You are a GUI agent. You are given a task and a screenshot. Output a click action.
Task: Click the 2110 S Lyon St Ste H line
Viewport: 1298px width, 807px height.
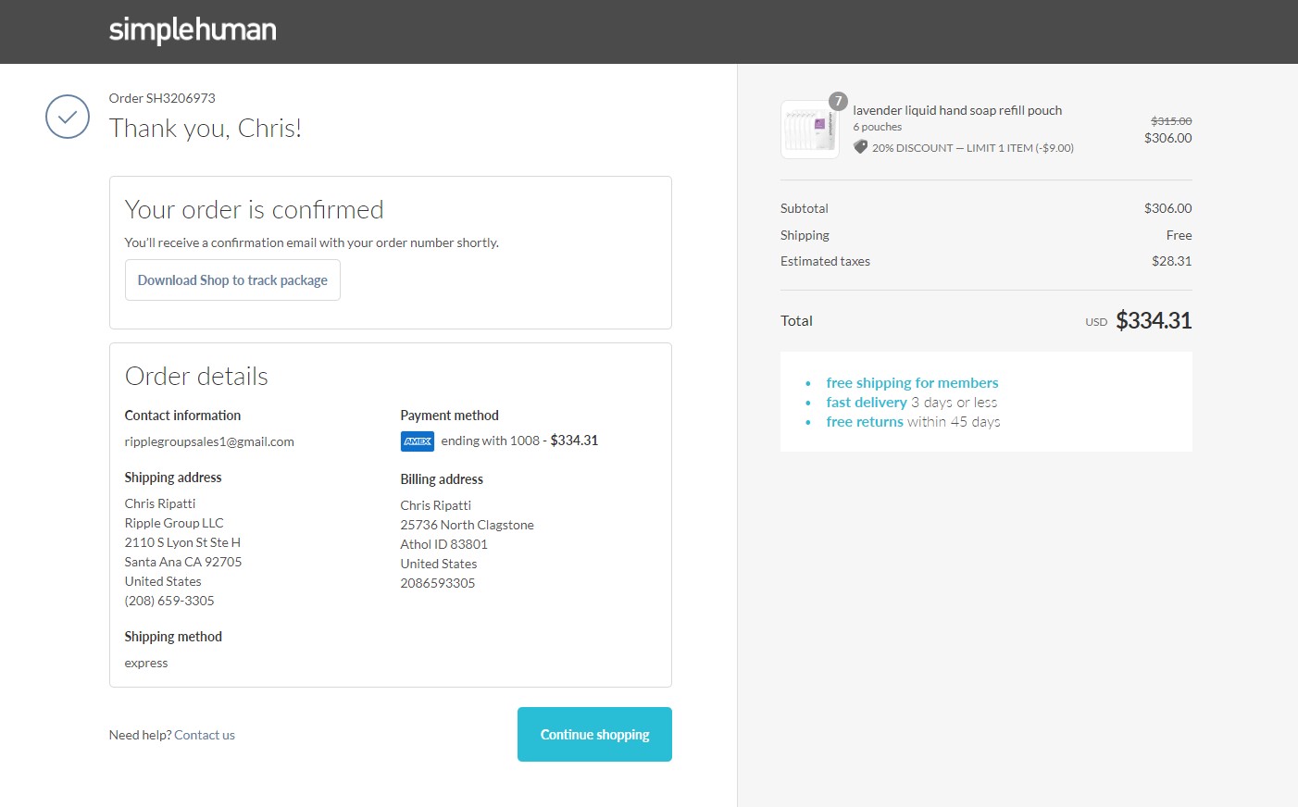coord(182,542)
